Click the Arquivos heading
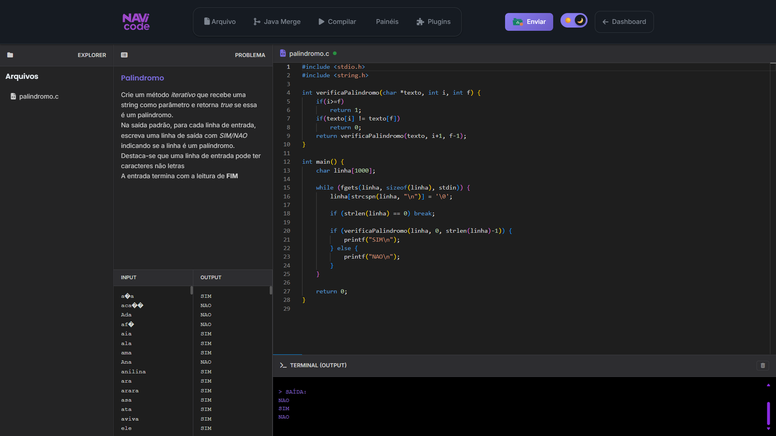The image size is (776, 436). (22, 77)
